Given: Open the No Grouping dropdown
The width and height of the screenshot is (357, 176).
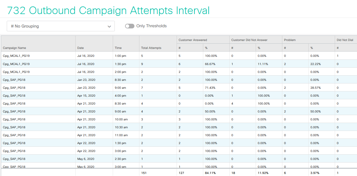Looking at the screenshot, I should (x=61, y=26).
